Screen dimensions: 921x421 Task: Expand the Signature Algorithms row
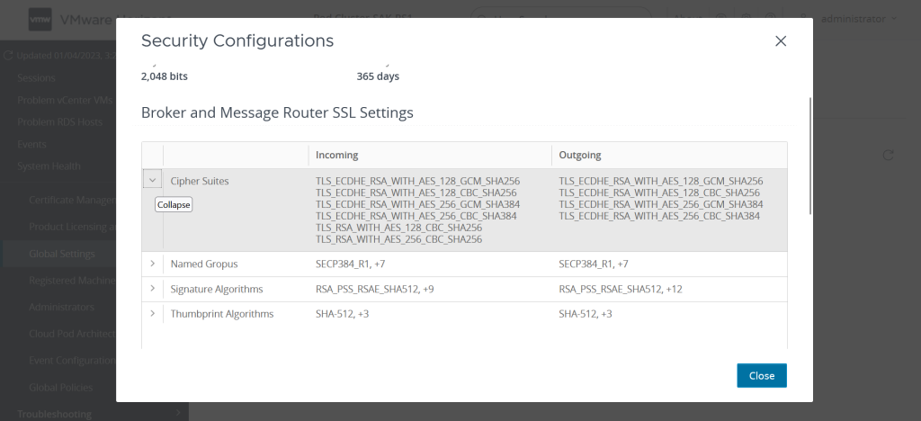click(x=152, y=289)
